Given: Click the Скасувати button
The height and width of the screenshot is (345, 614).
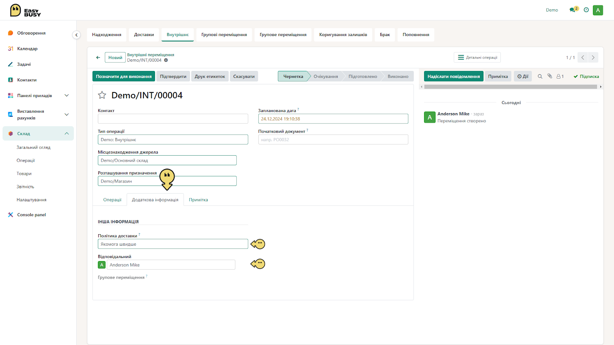Looking at the screenshot, I should pyautogui.click(x=244, y=76).
